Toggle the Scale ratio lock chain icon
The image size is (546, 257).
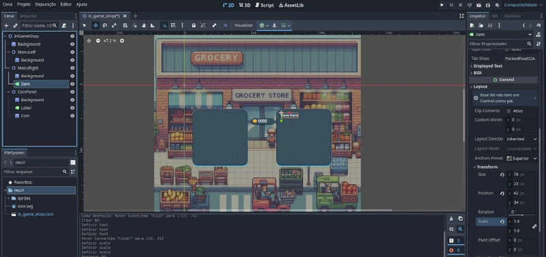[x=534, y=226]
